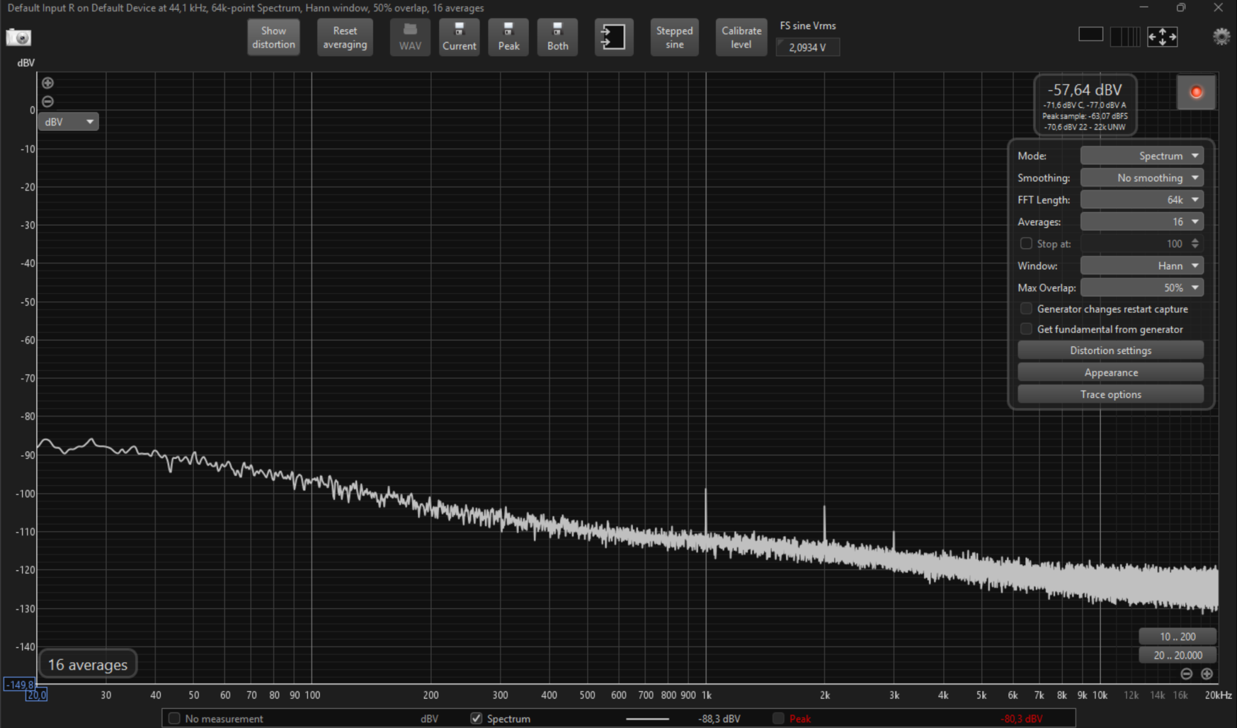This screenshot has width=1237, height=728.
Task: Open Trace options
Action: coord(1111,394)
